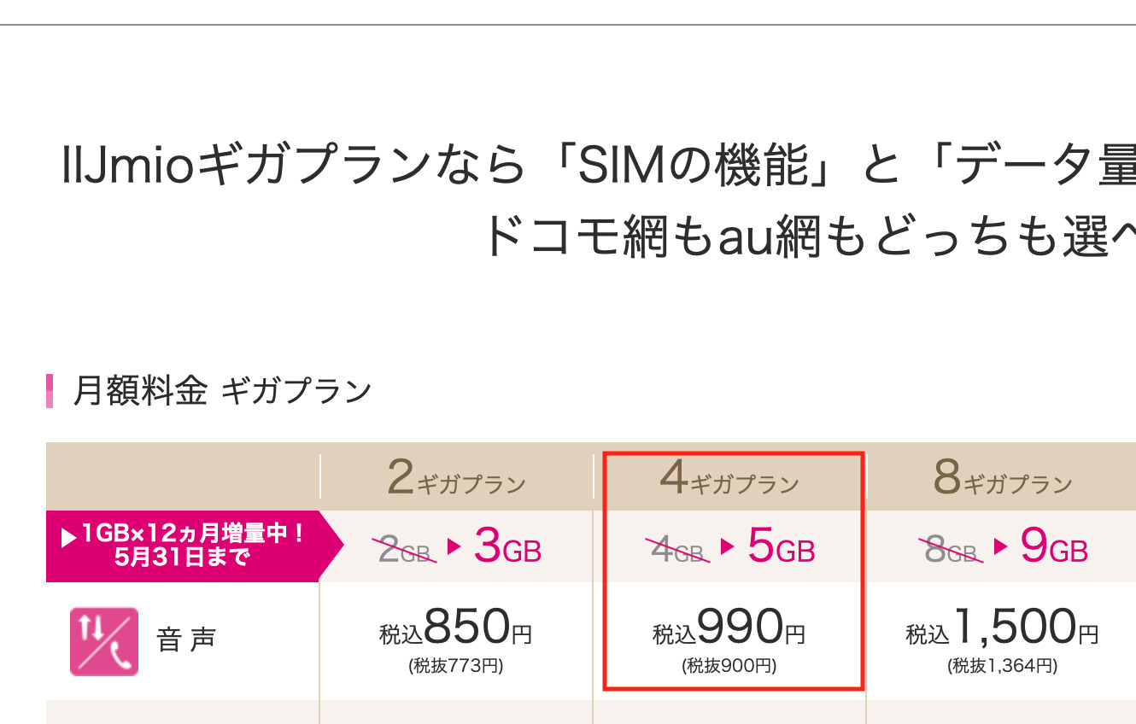The image size is (1136, 724).
Task: Click the voice call SIM icon
Action: [x=103, y=640]
